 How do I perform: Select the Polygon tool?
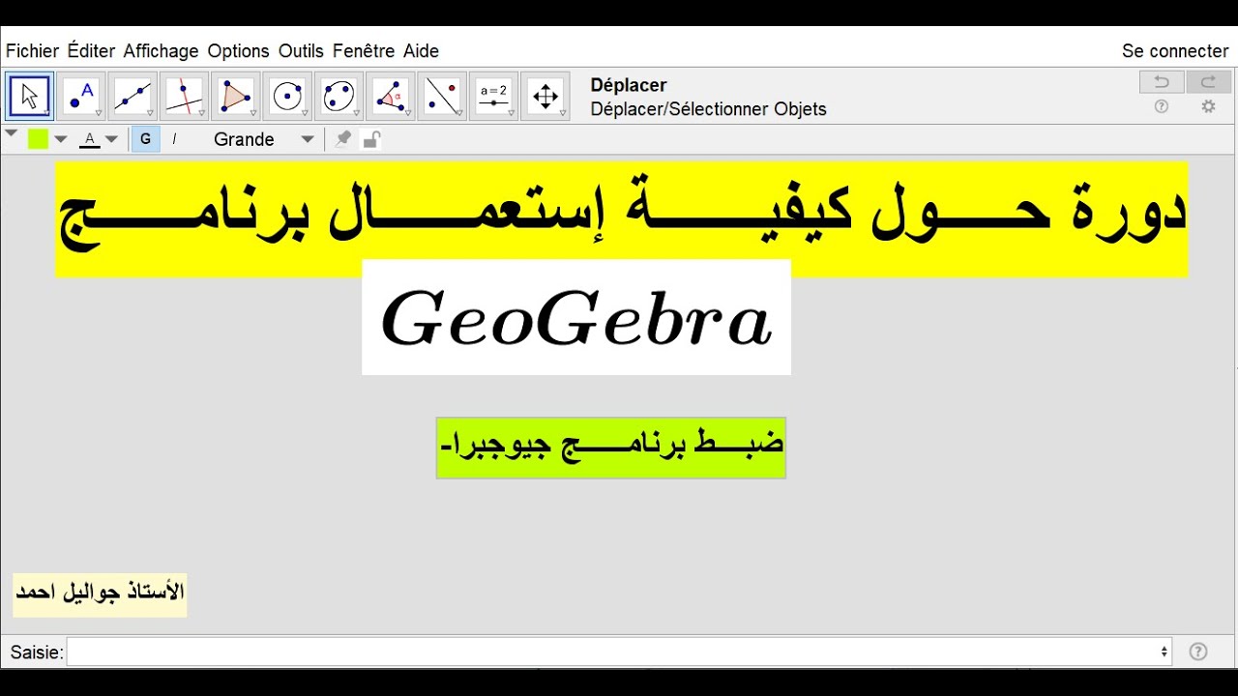(235, 96)
